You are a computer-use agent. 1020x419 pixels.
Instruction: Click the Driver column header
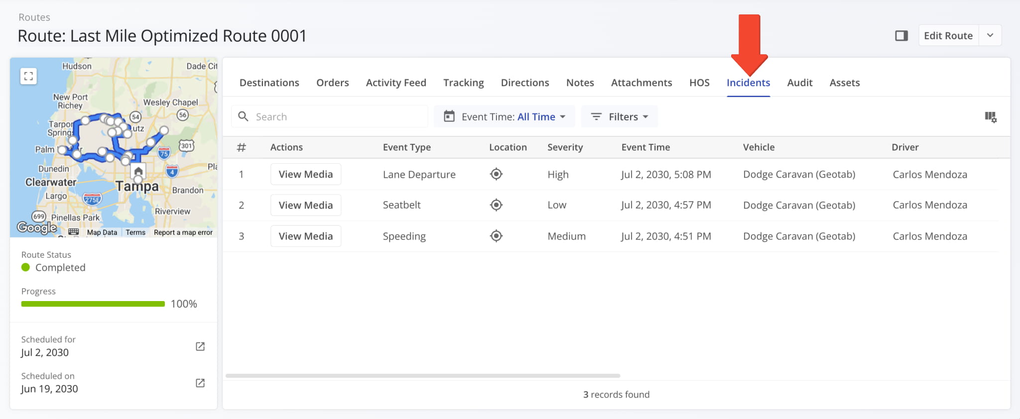pyautogui.click(x=905, y=147)
